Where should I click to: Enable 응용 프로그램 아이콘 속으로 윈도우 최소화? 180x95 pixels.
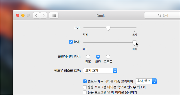(85, 87)
